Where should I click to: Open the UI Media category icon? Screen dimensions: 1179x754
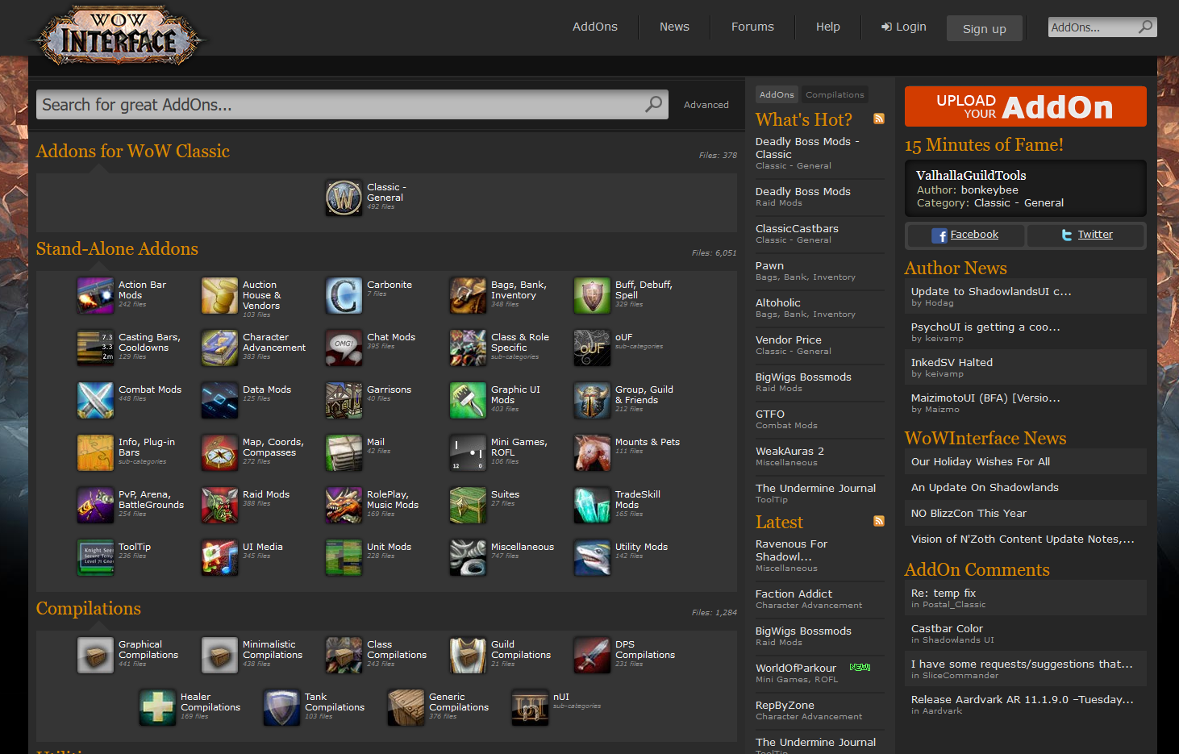(219, 557)
